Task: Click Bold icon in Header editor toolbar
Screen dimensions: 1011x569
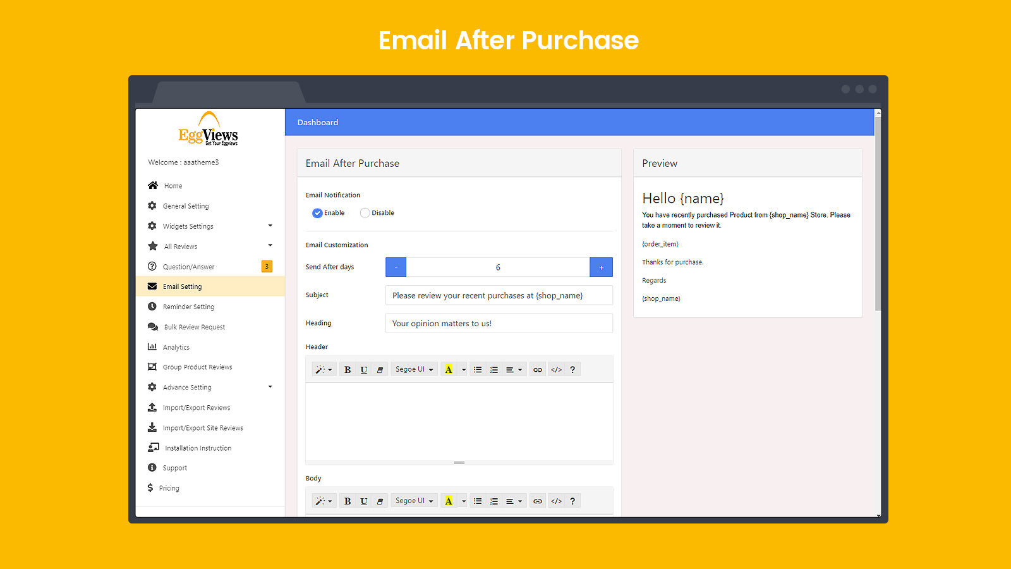Action: click(x=347, y=370)
